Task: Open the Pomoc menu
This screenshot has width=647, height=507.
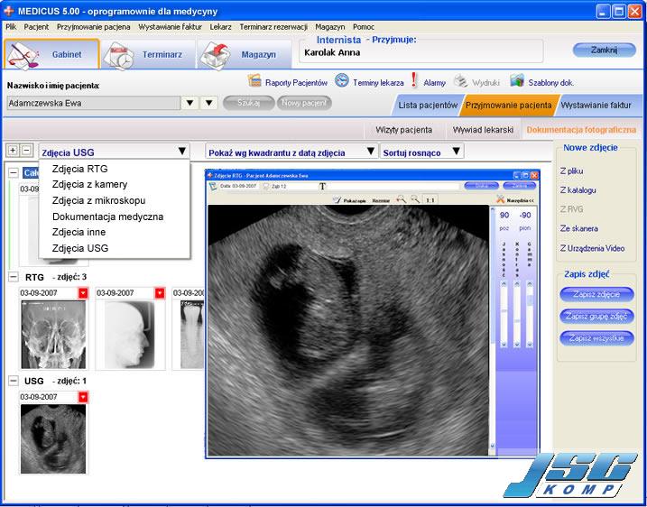Action: [x=364, y=27]
